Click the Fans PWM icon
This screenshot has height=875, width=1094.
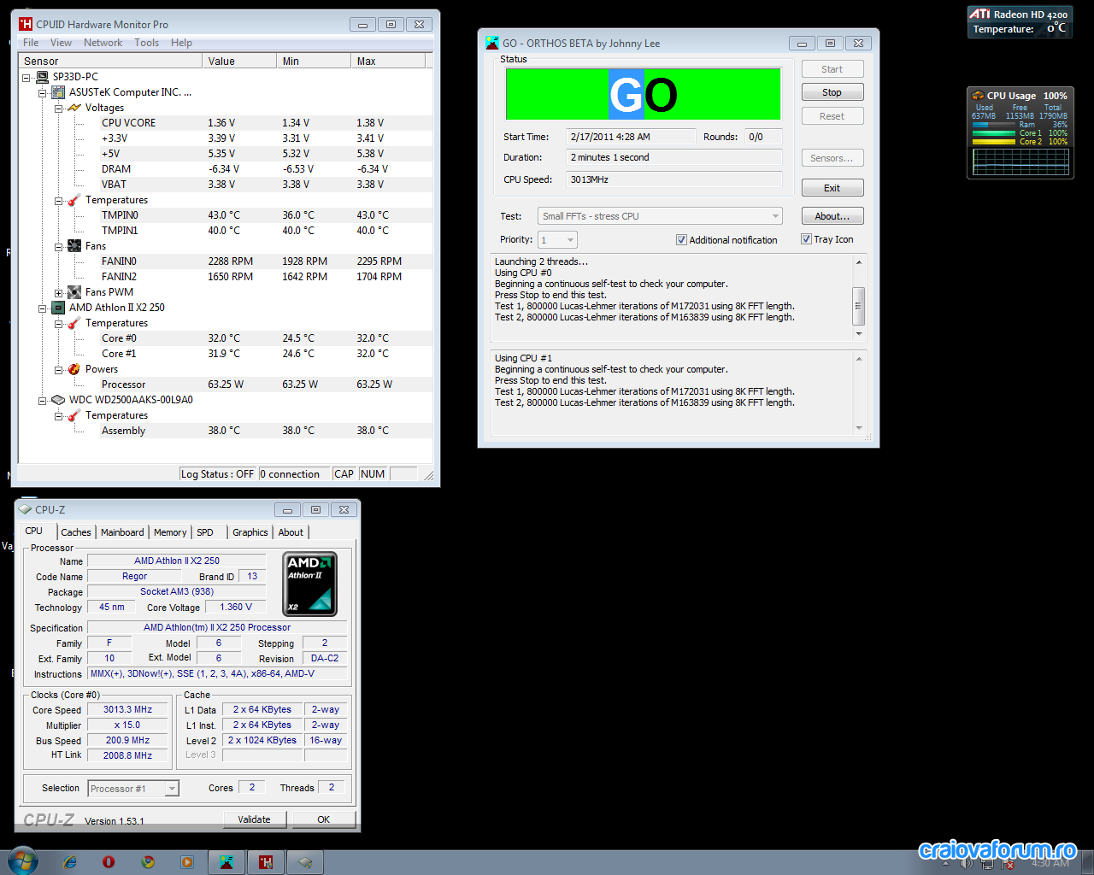coord(74,292)
